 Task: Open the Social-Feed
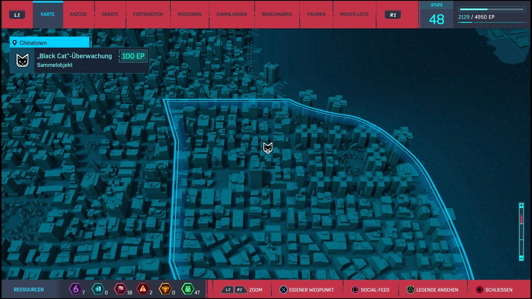tap(375, 290)
